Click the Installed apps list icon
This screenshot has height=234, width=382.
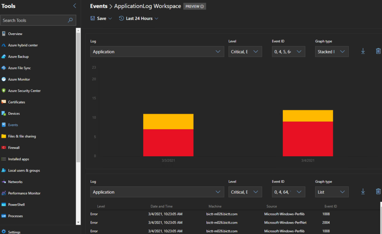[4, 159]
